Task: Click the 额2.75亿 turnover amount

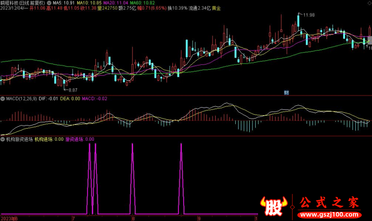Action: (127, 8)
